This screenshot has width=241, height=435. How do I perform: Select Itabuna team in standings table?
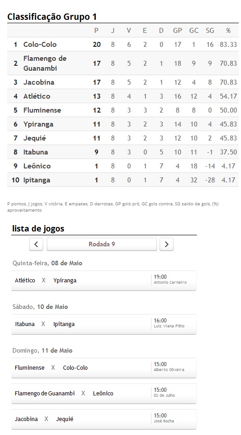click(36, 152)
